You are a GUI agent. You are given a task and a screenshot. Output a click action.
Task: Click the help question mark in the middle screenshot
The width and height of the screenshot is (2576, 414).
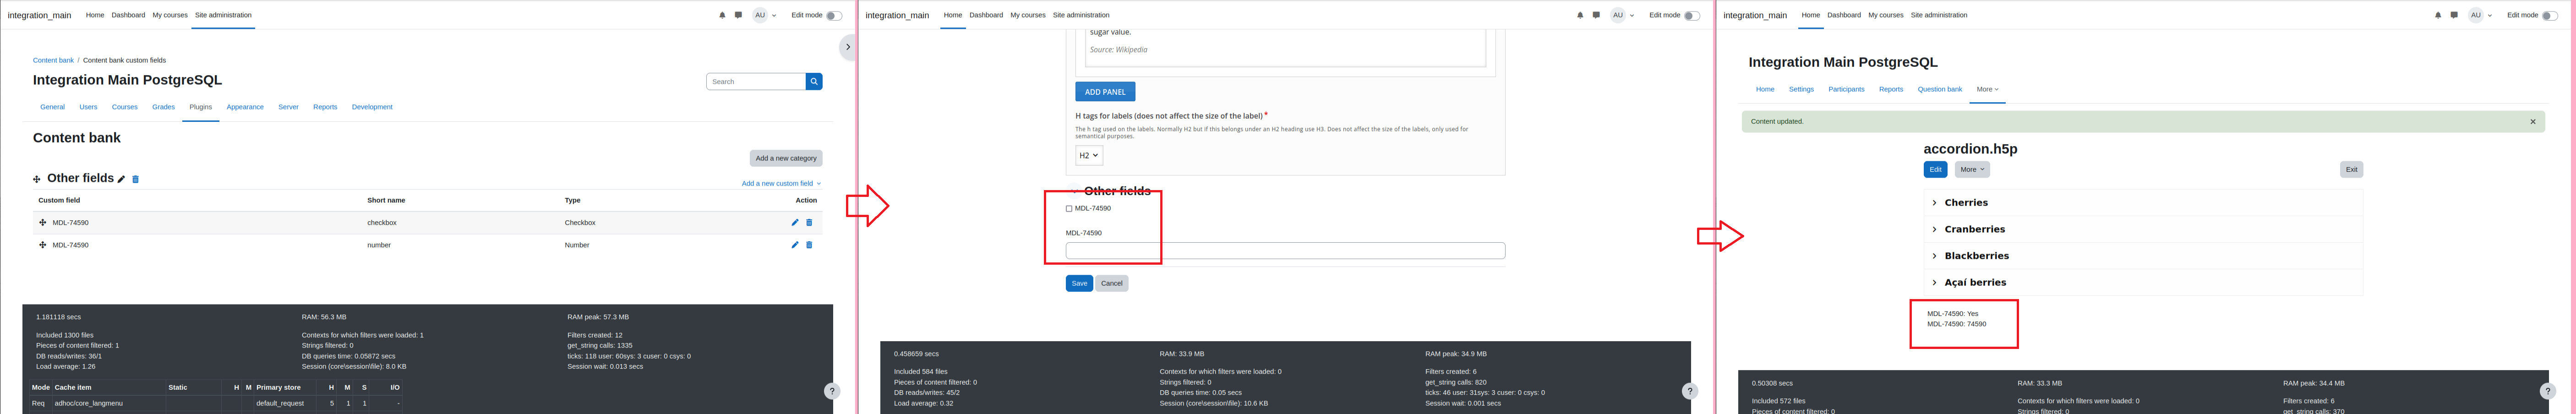1690,391
